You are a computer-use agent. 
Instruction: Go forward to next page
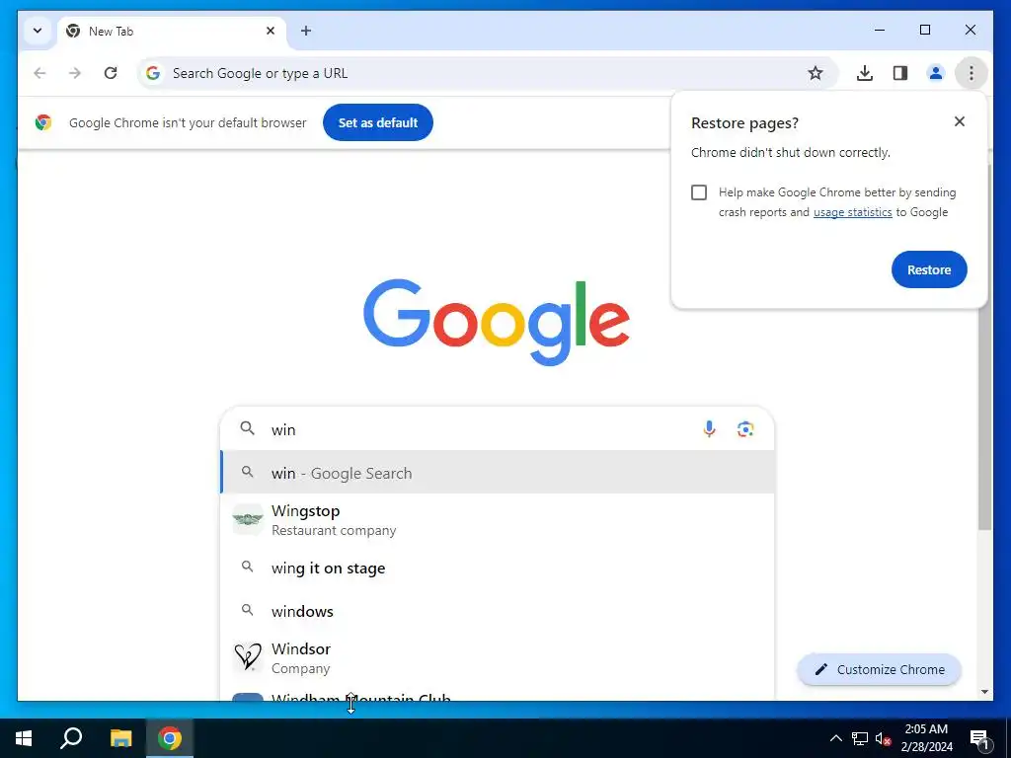[75, 73]
